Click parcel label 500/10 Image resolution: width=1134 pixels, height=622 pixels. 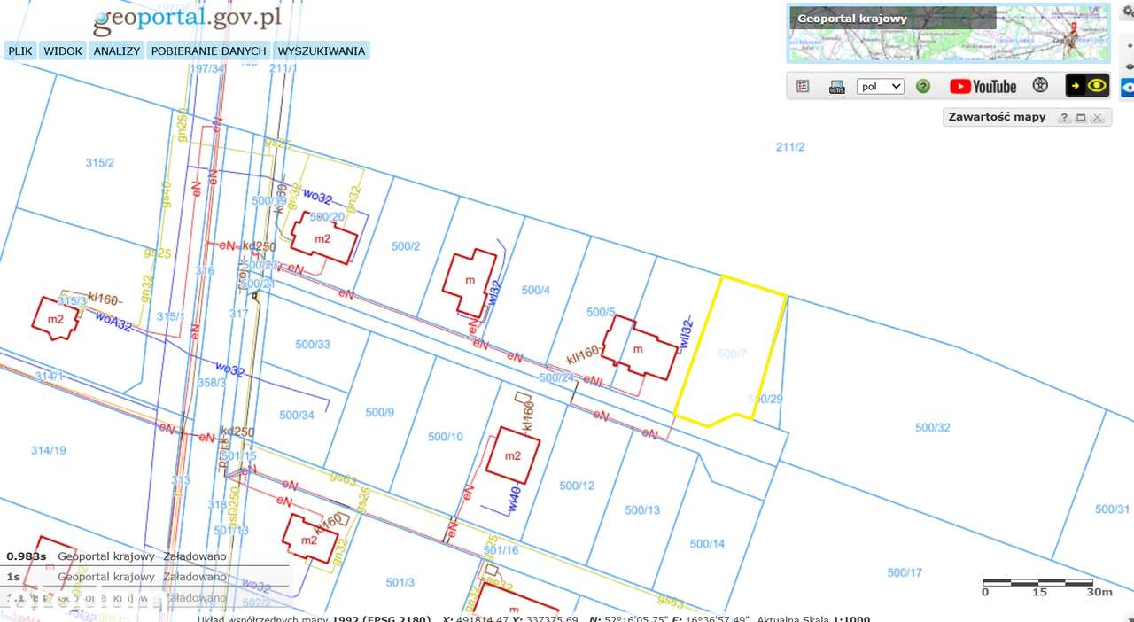pos(446,437)
